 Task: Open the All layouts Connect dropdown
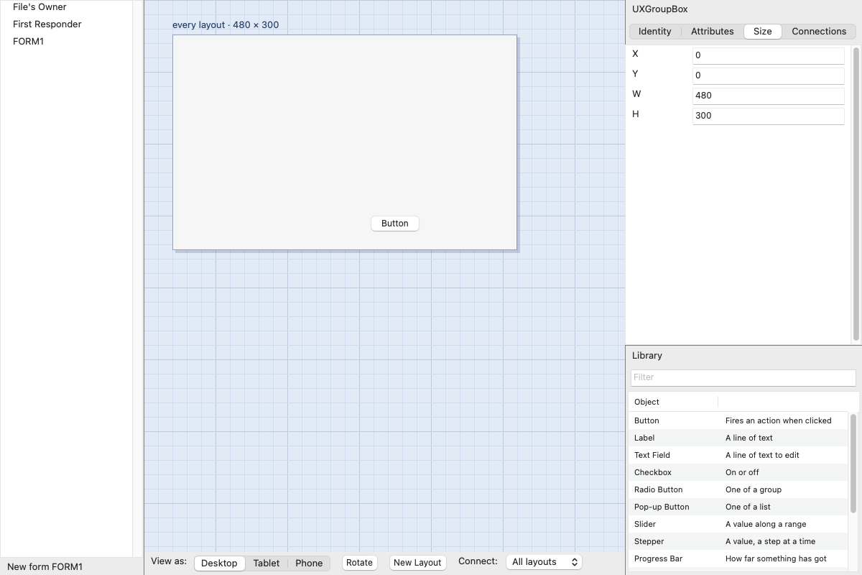point(544,562)
